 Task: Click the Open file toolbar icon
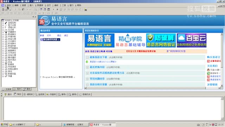(x=7, y=10)
